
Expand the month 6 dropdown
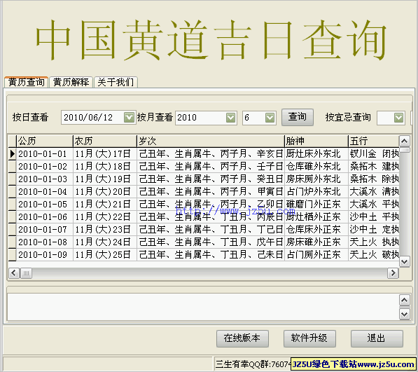(270, 118)
